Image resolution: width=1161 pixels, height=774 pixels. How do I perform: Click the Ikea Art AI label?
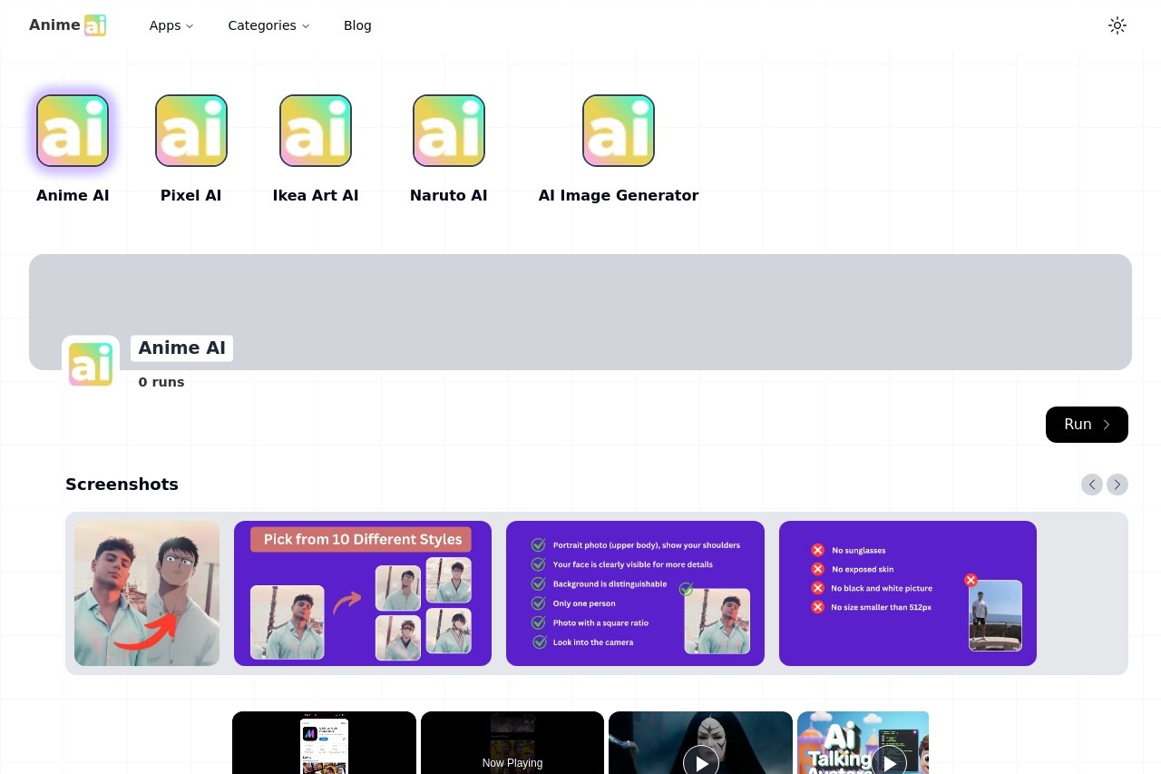coord(316,195)
